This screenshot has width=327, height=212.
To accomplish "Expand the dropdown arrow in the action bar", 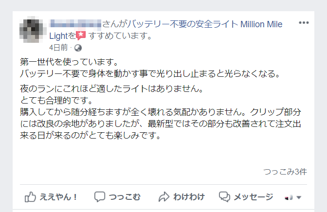I will (x=299, y=197).
